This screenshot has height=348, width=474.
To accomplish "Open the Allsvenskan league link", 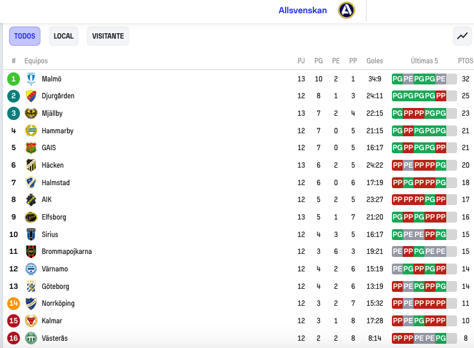I will tap(303, 11).
